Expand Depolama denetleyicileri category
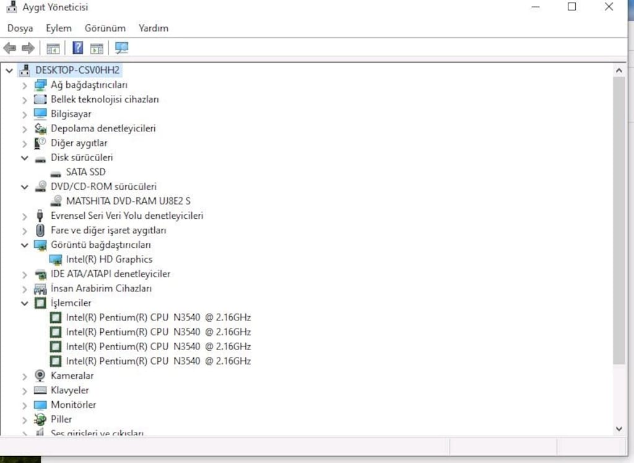 [25, 129]
